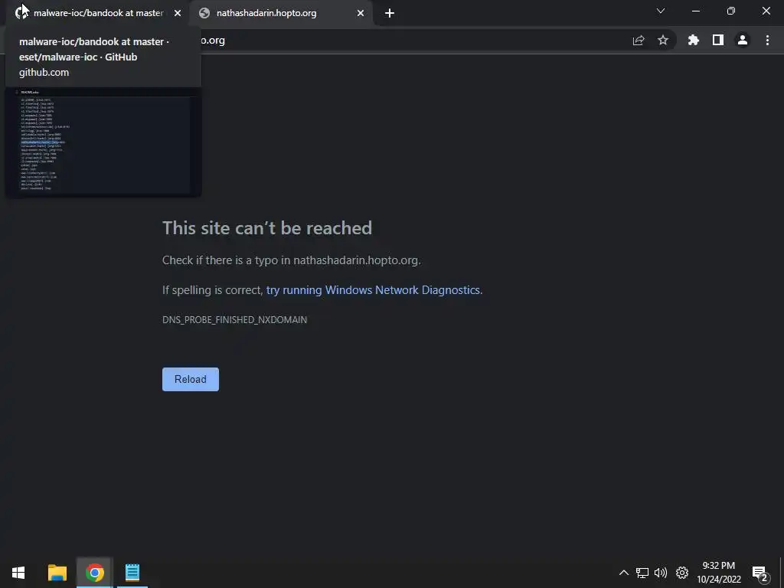784x588 pixels.
Task: Open a new browser tab
Action: (390, 14)
